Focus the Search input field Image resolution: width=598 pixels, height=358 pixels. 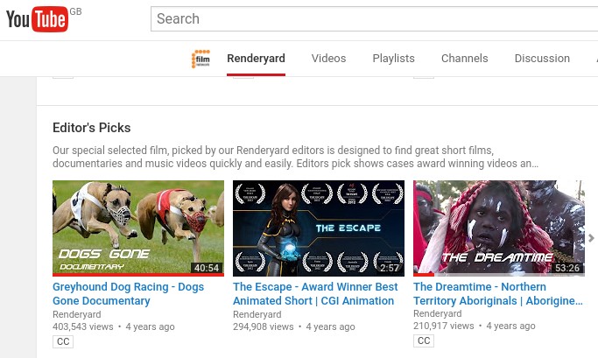374,18
